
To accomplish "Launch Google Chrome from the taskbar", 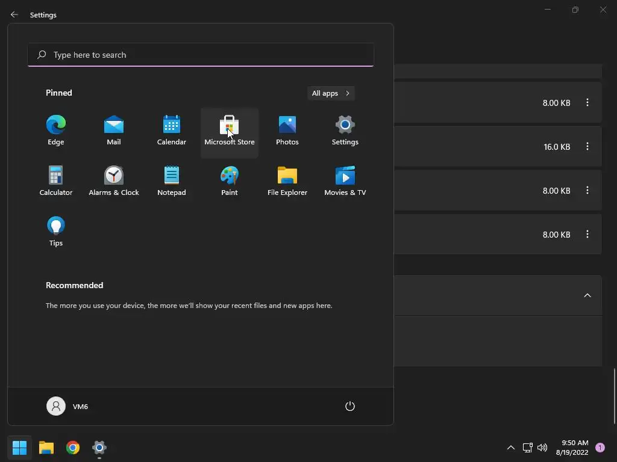I will [x=73, y=448].
